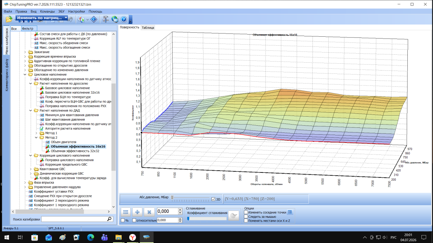Open the Teams icon on the taskbar
433x243 pixels.
point(105,237)
